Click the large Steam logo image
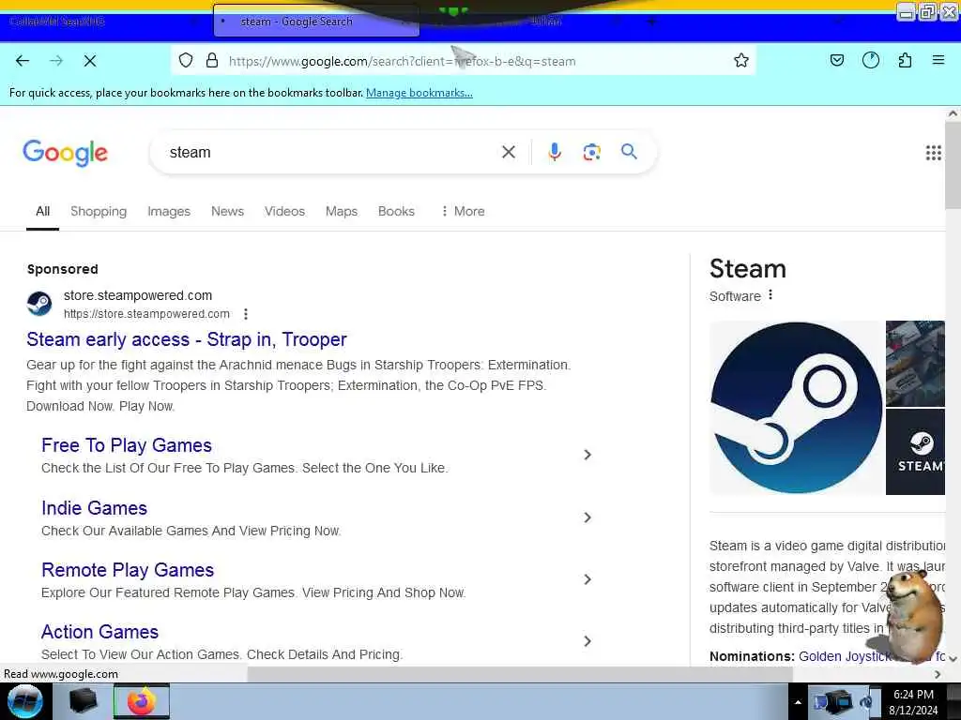Viewport: 961px width, 720px height. 796,408
